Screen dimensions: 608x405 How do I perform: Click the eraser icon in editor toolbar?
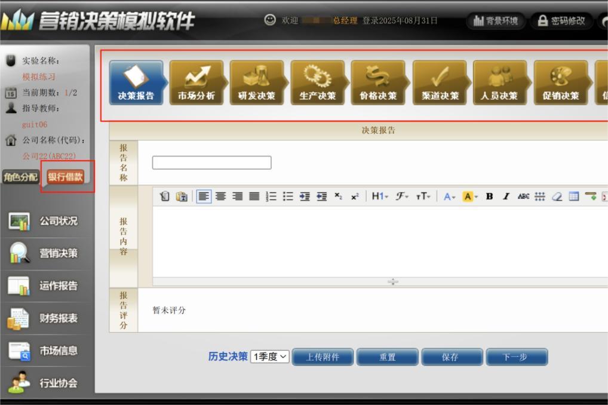coord(557,197)
